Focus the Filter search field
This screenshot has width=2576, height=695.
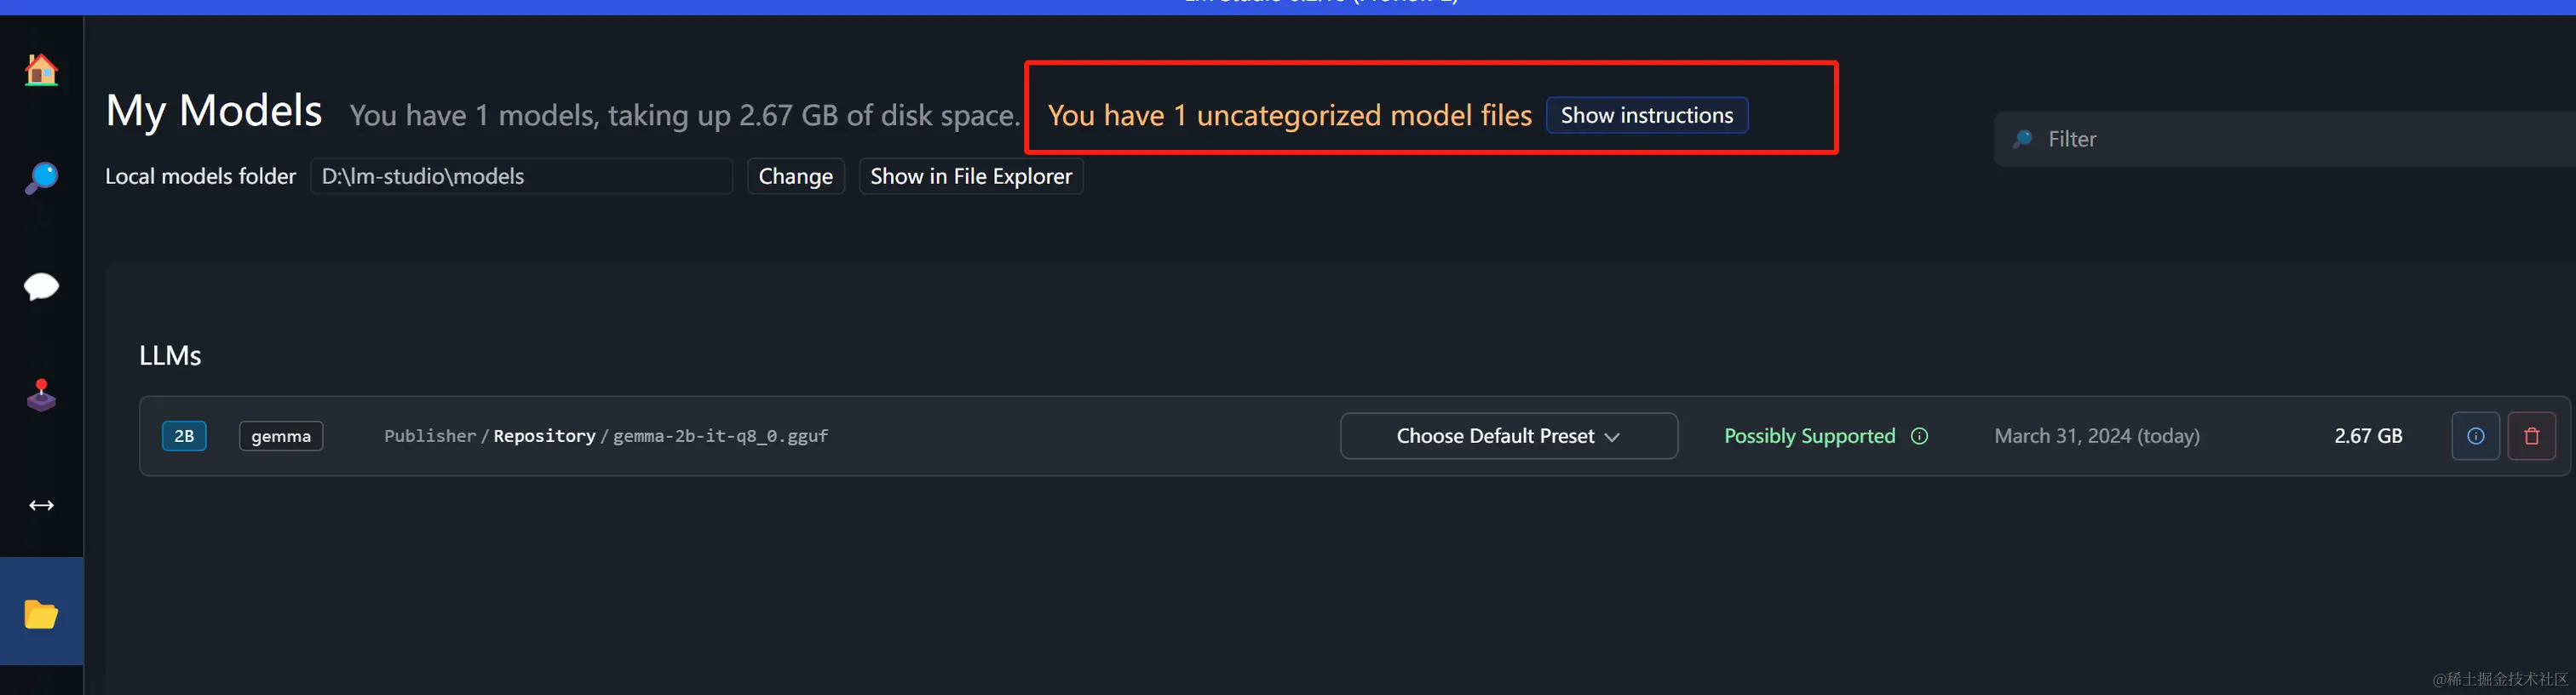2285,139
